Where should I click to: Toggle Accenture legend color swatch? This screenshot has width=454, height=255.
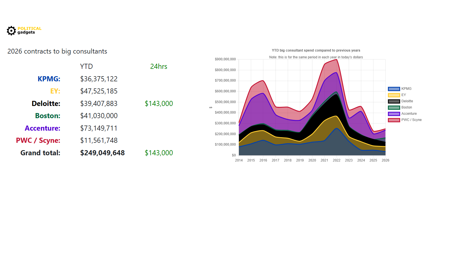[x=394, y=114]
